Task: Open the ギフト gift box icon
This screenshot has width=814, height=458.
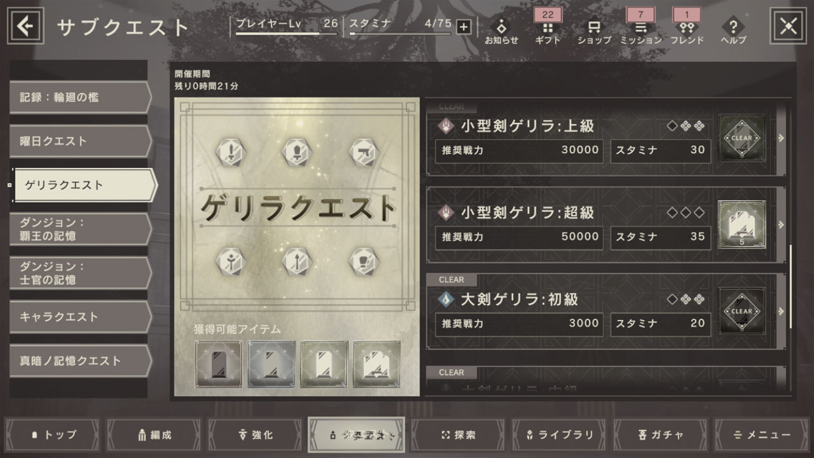Action: 548,27
